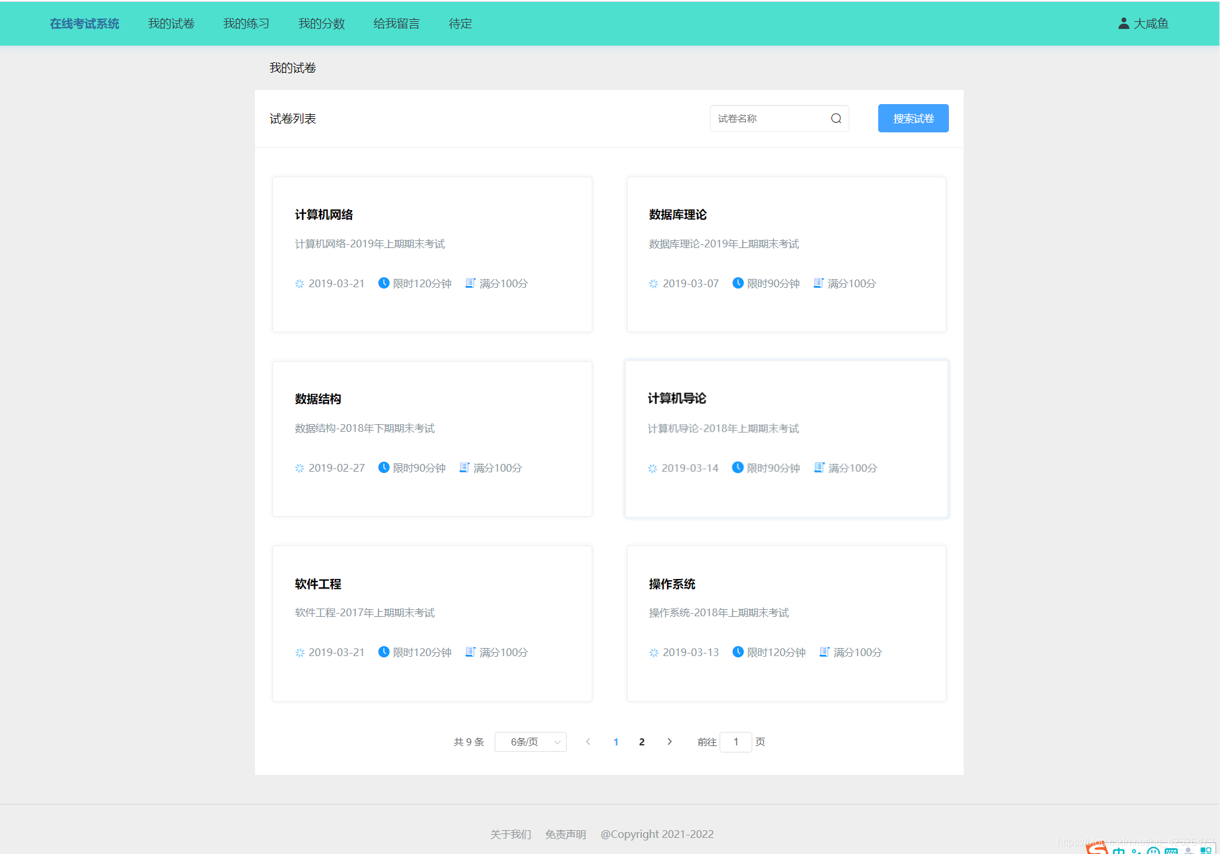The height and width of the screenshot is (854, 1220).
Task: Open the 软件工程 exam card title
Action: (x=318, y=584)
